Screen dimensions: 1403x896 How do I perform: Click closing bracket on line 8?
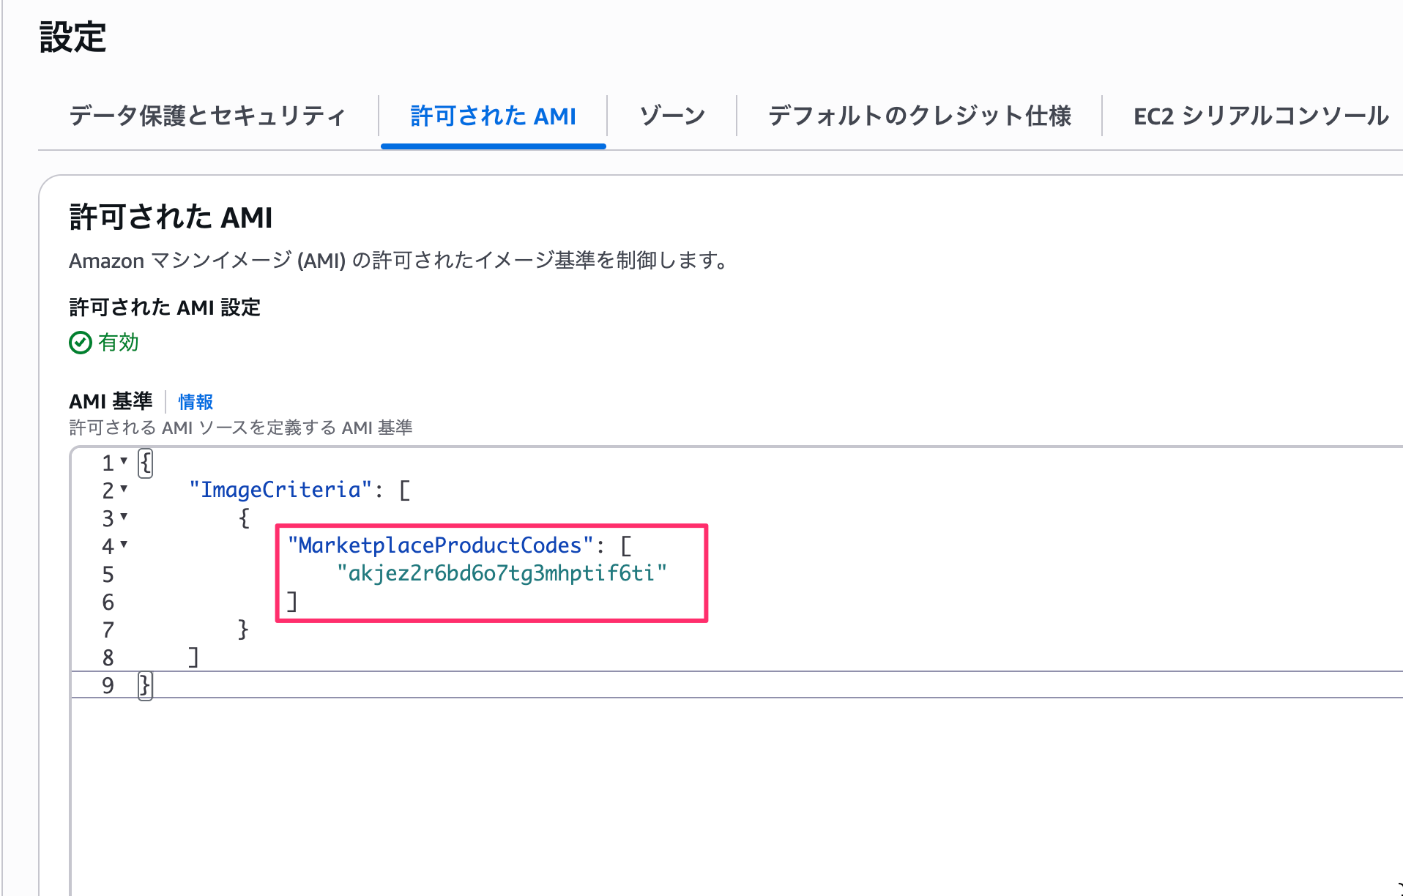tap(193, 657)
